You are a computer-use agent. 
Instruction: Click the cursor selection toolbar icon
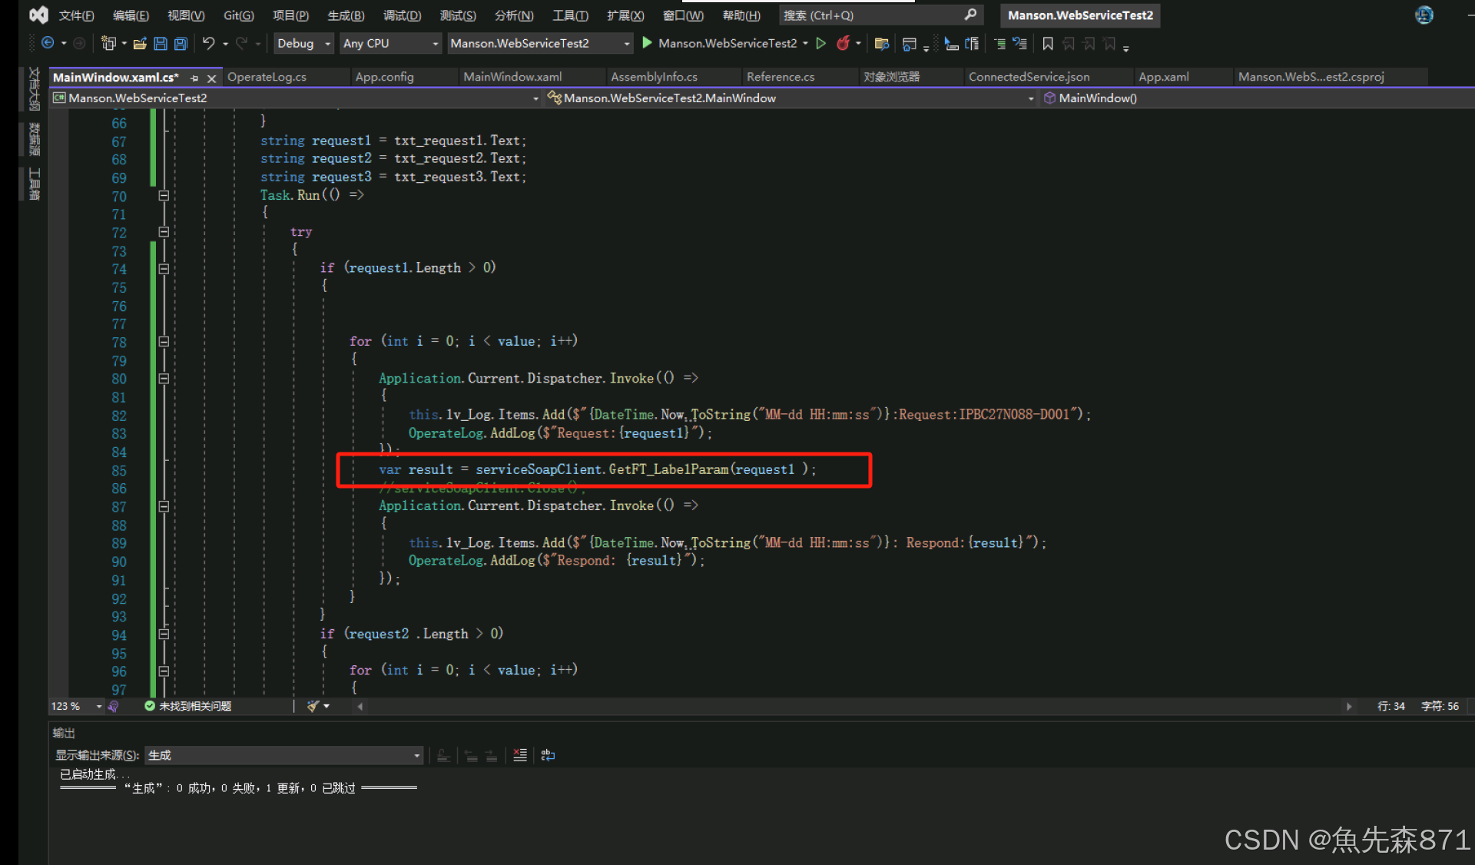[x=951, y=44]
